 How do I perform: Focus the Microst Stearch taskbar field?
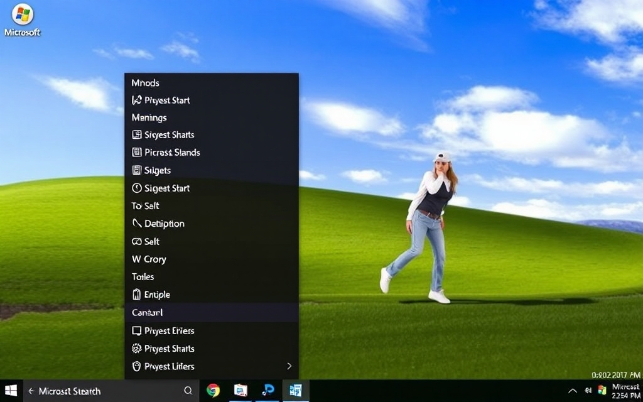(110, 391)
